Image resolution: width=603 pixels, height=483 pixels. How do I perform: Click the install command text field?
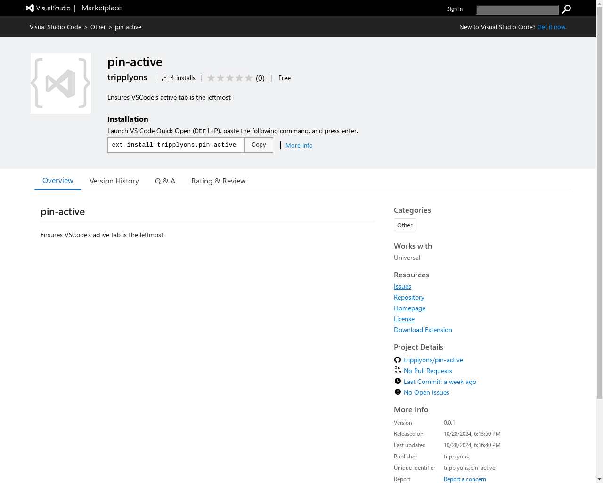(x=176, y=145)
